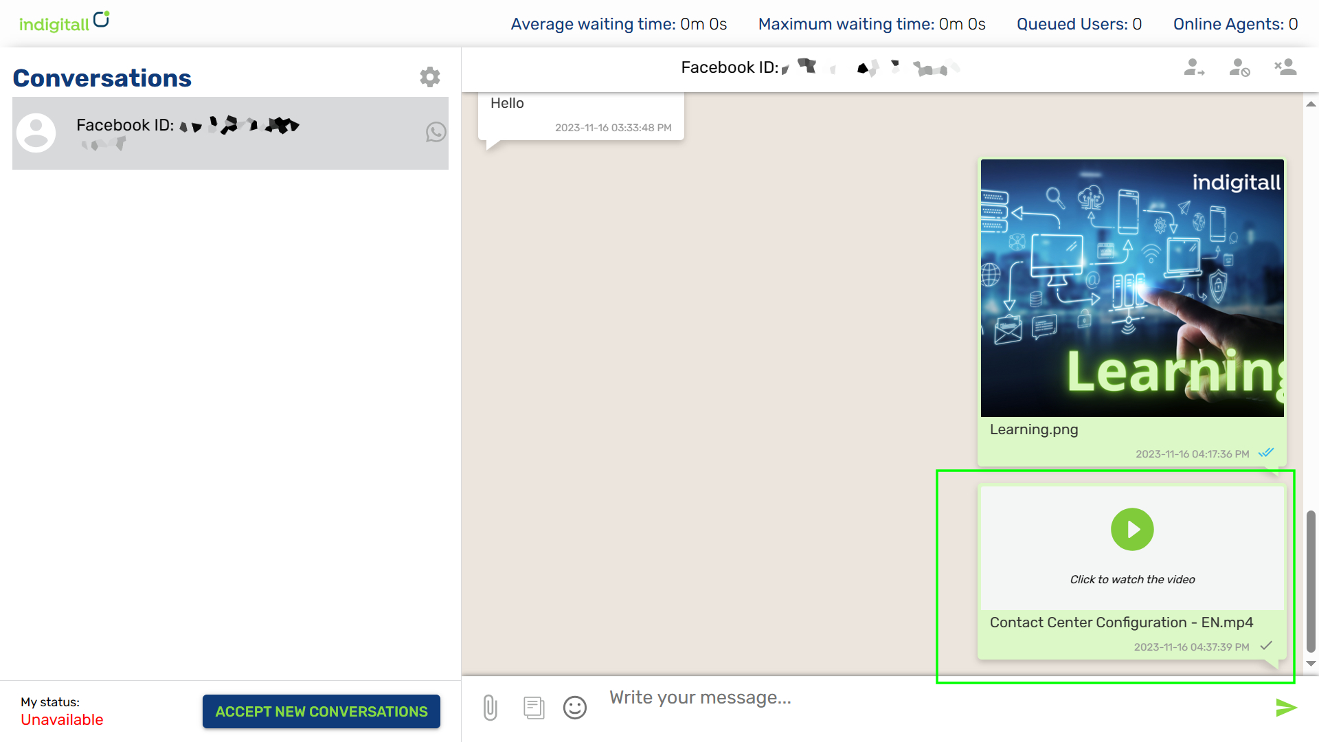Click play button on Contact Center Configuration video
1319x742 pixels.
pos(1132,529)
